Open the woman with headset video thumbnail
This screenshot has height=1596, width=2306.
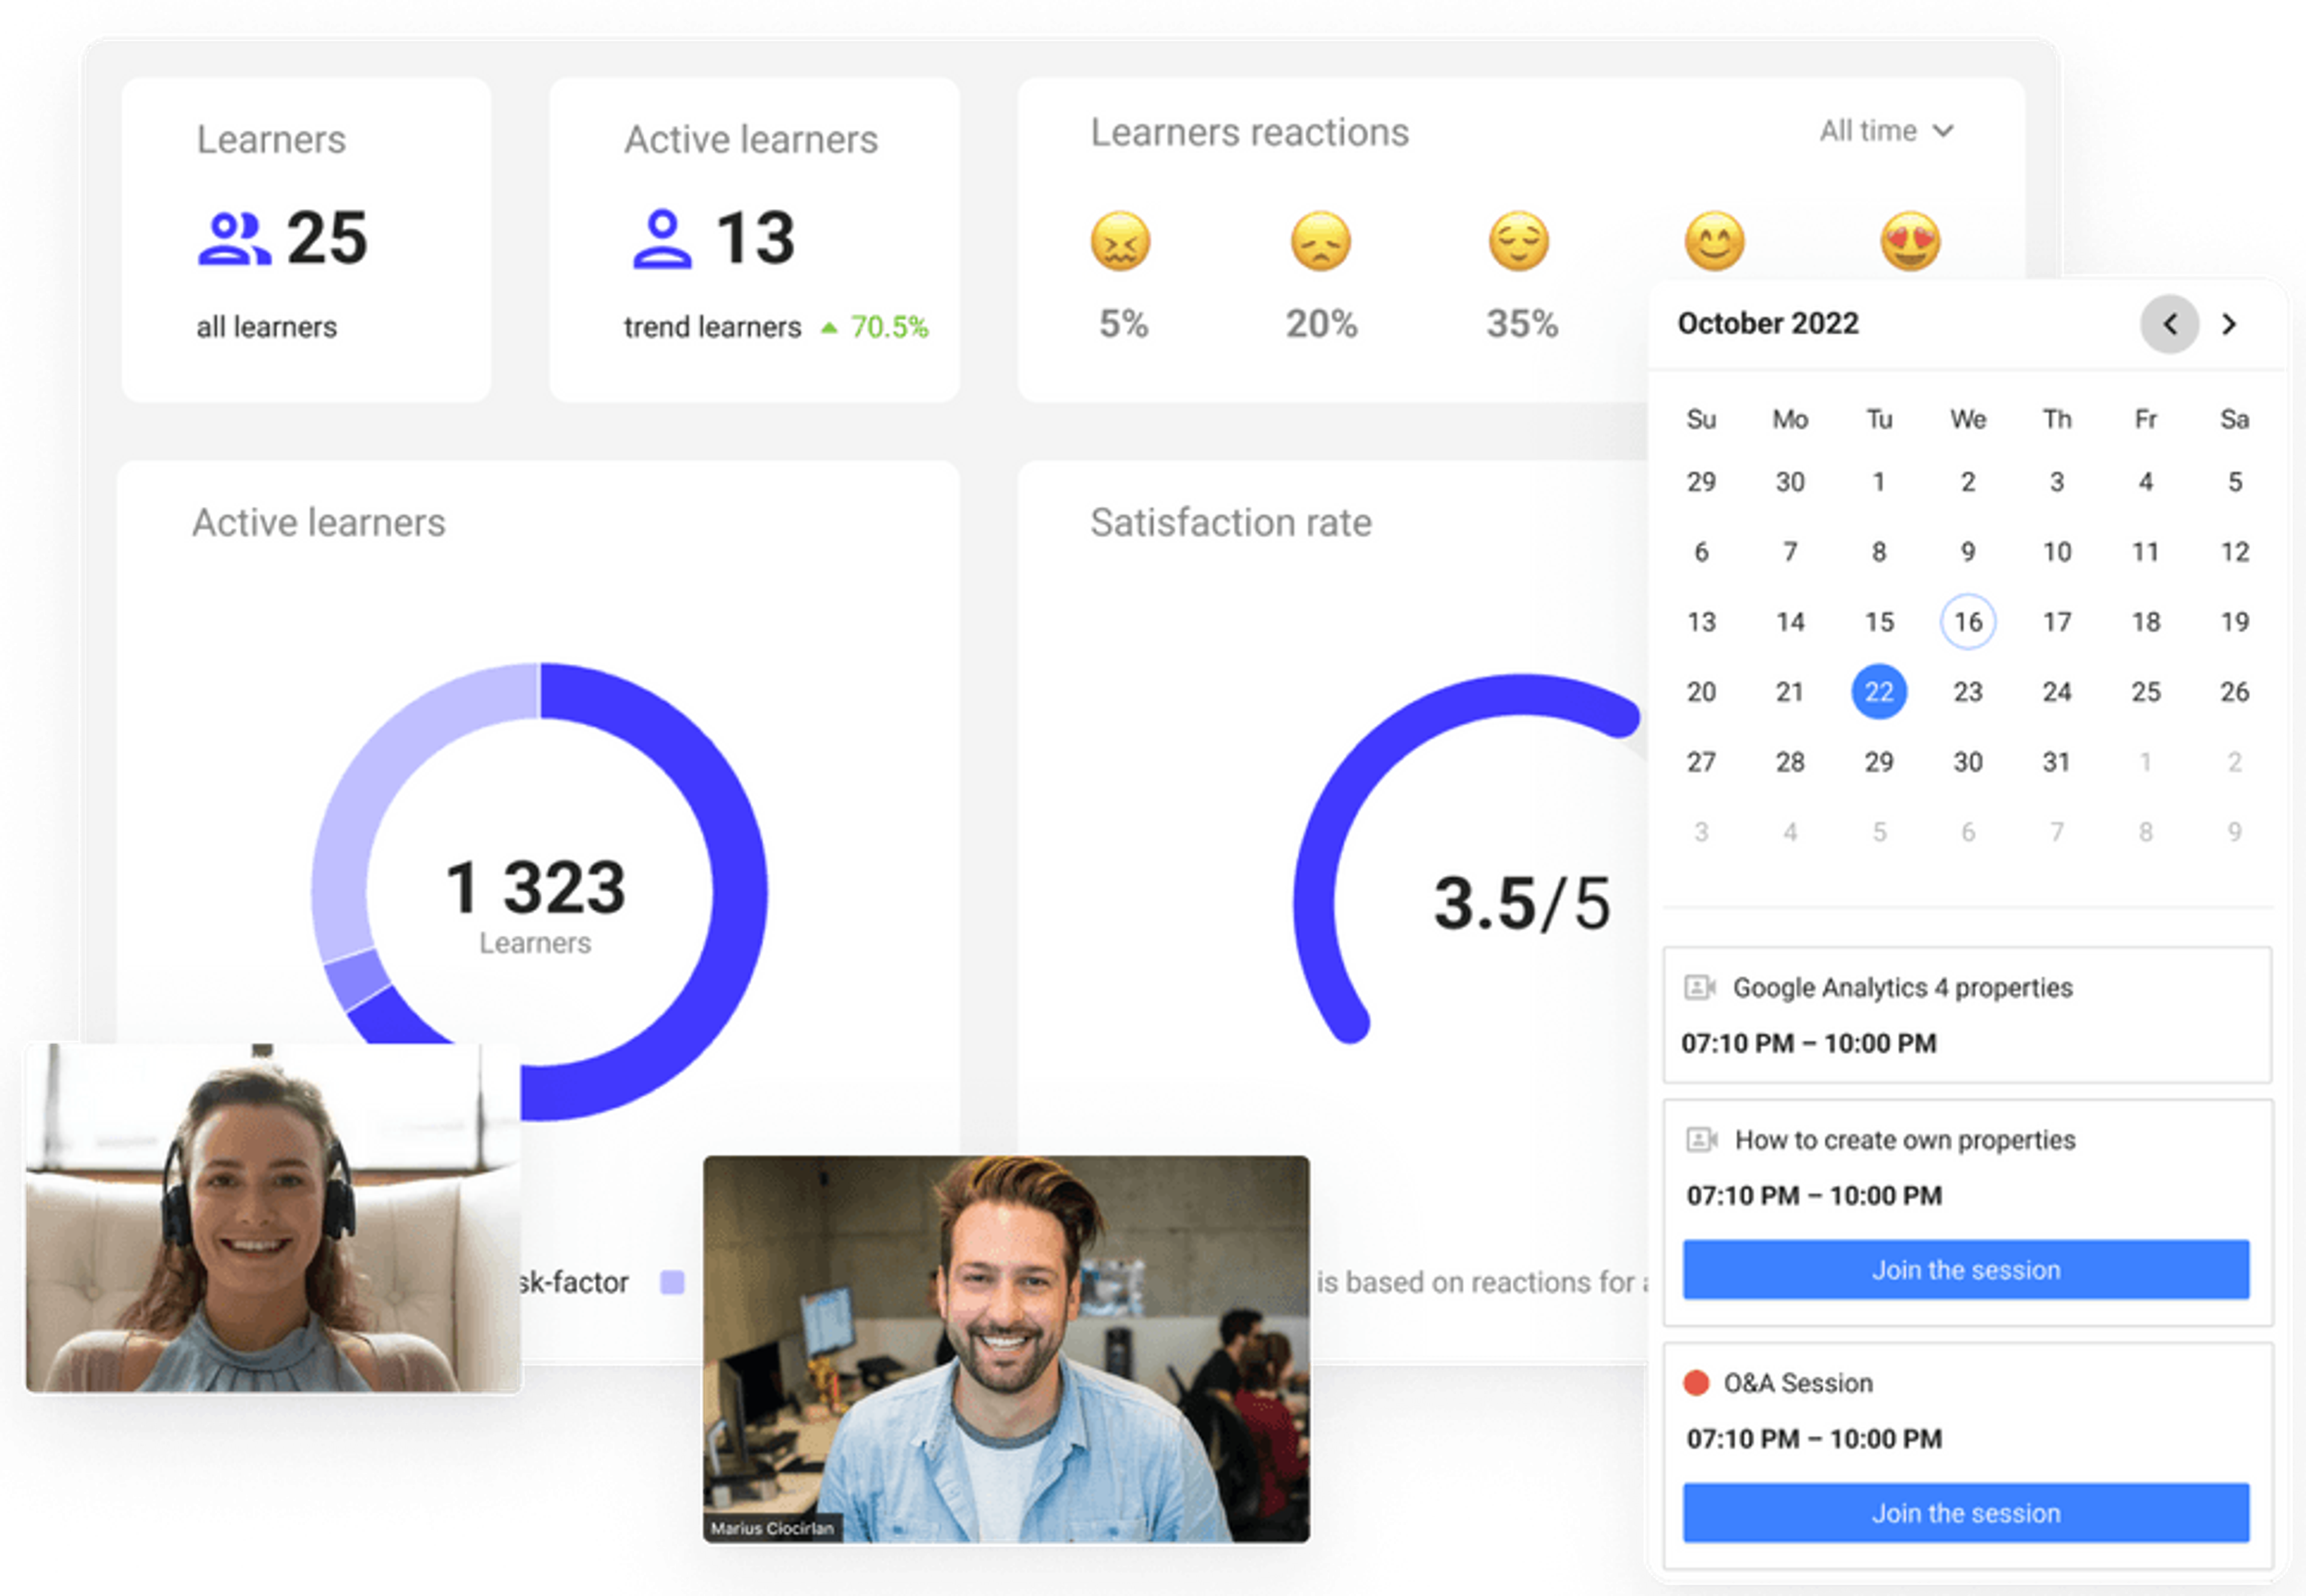coord(273,1217)
